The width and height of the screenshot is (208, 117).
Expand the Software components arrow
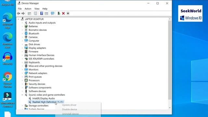tap(22, 87)
